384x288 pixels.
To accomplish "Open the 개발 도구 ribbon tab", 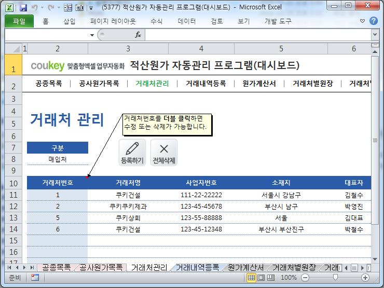I will [x=278, y=21].
